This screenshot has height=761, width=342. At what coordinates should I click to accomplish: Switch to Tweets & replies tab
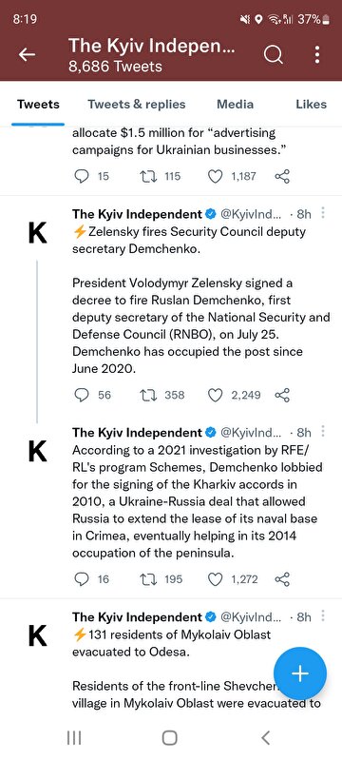[137, 105]
